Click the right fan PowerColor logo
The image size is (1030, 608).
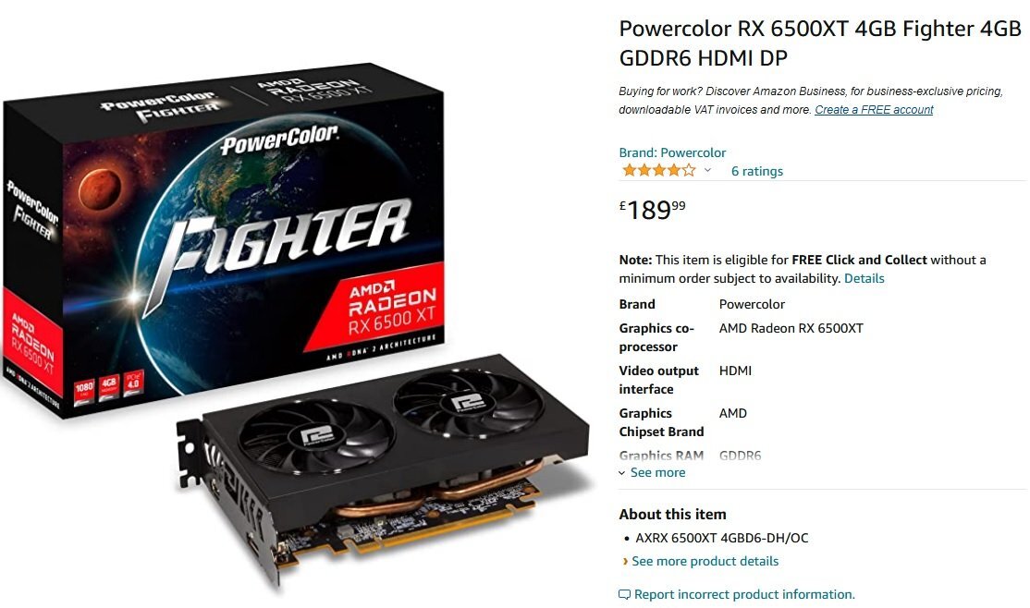pyautogui.click(x=467, y=402)
